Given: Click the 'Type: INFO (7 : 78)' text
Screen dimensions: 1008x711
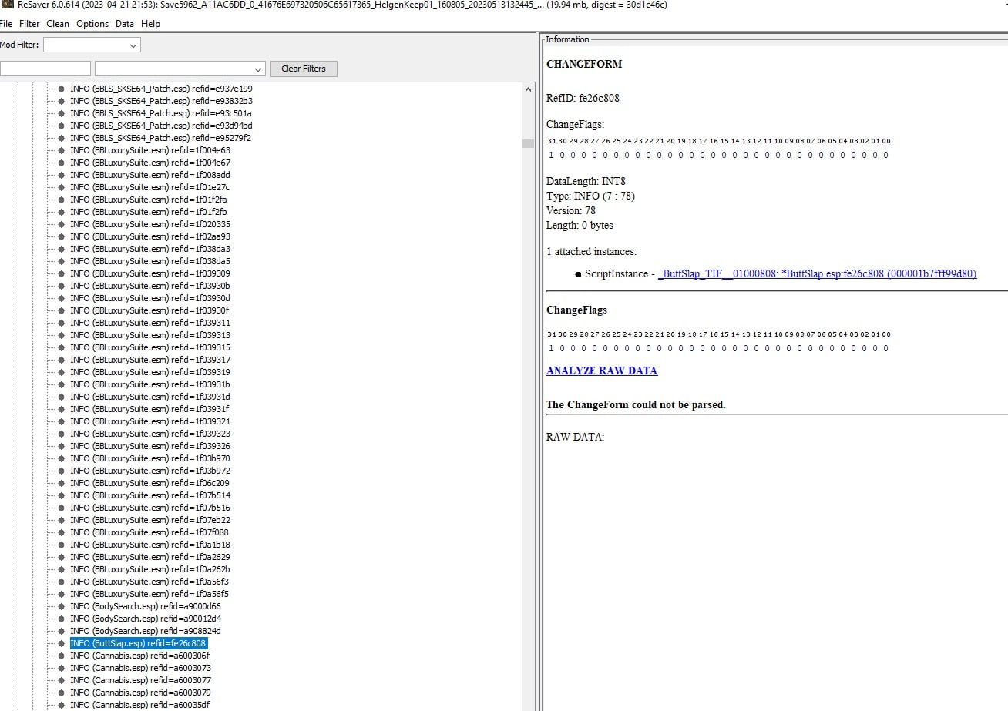Looking at the screenshot, I should (590, 196).
